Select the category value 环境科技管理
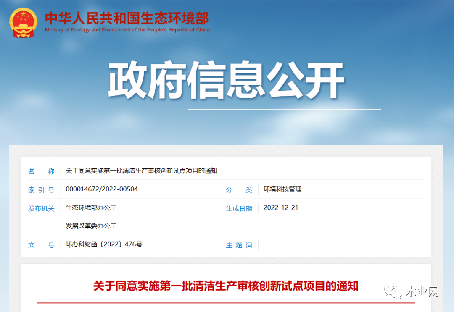This screenshot has height=312, width=454. 282,189
